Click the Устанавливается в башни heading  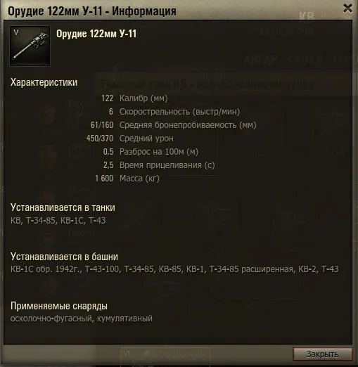[64, 257]
